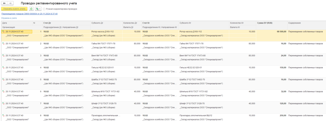Click the 'Сумма БУ (RUB)' column header
The height and width of the screenshot is (121, 326).
[x=272, y=23]
